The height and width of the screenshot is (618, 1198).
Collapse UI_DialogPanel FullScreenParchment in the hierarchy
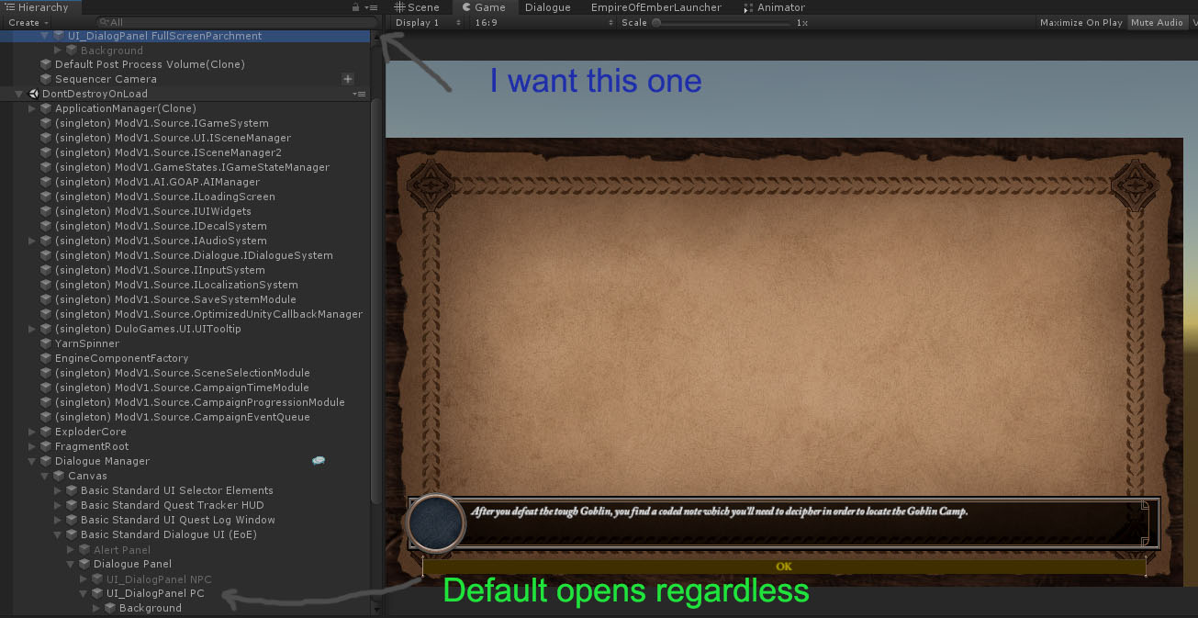point(45,36)
